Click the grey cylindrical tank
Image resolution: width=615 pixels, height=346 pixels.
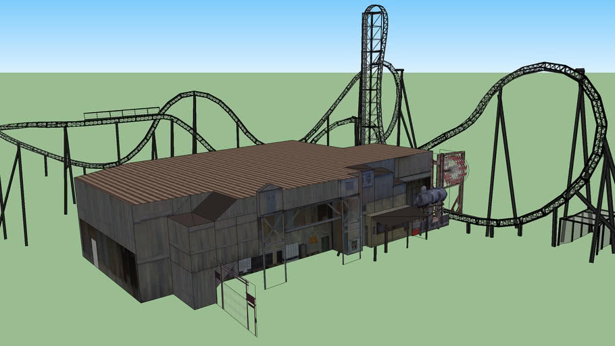[x=429, y=197]
